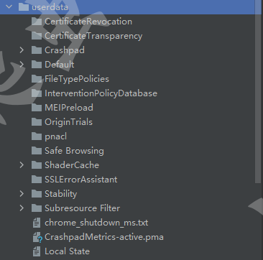Click the CertificateTransparency folder icon

[37, 36]
